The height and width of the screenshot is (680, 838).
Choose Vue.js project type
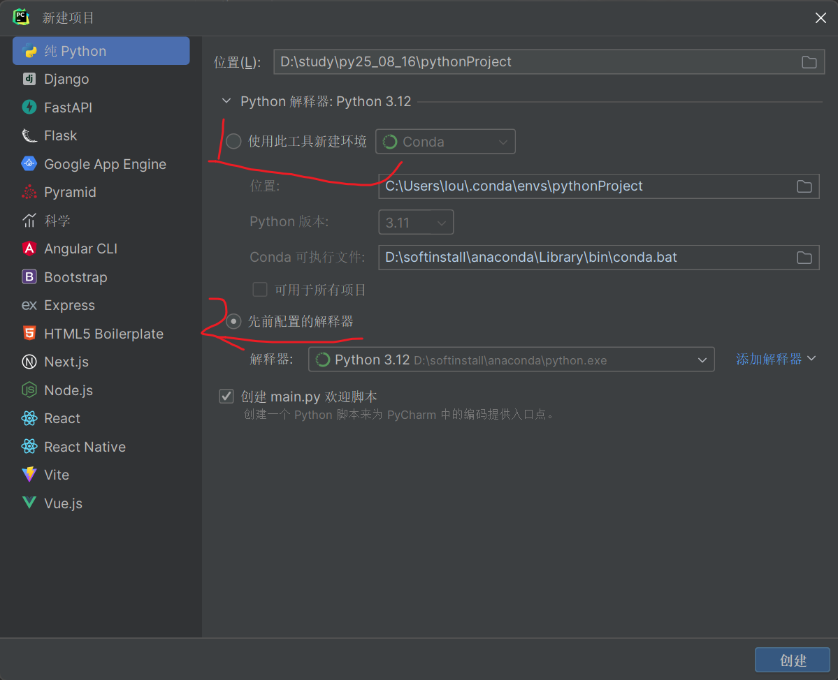click(101, 503)
